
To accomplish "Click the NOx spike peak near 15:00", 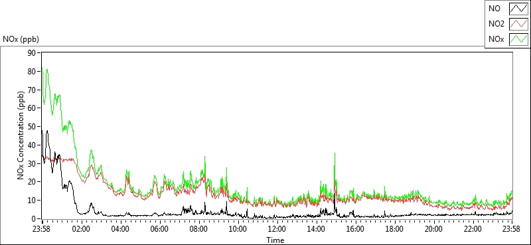I will pos(335,153).
